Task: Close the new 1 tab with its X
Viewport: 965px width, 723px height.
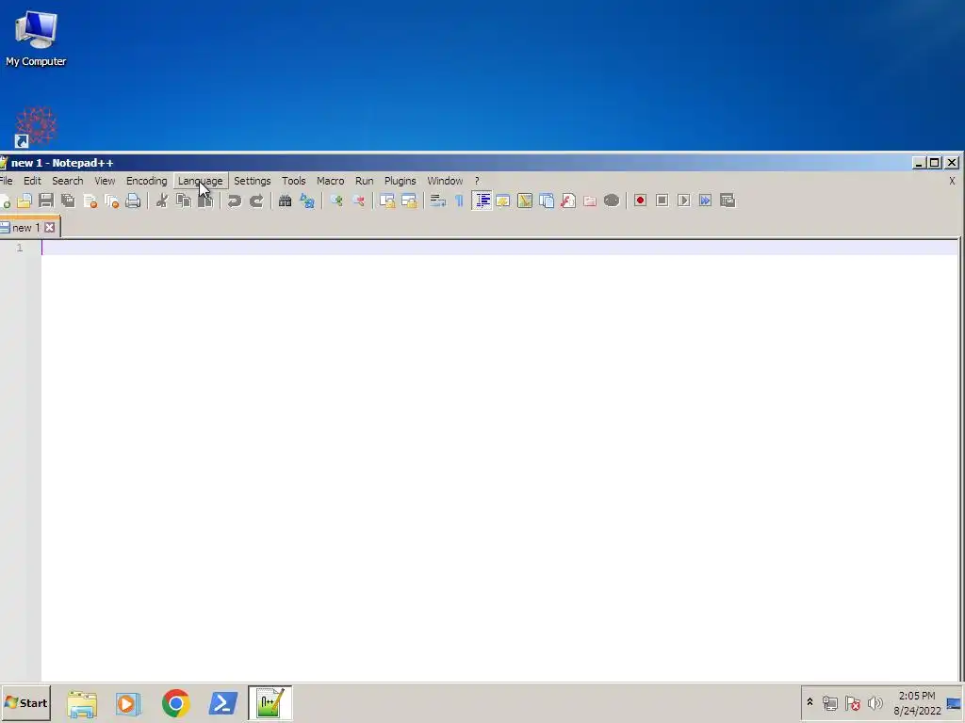Action: 50,228
